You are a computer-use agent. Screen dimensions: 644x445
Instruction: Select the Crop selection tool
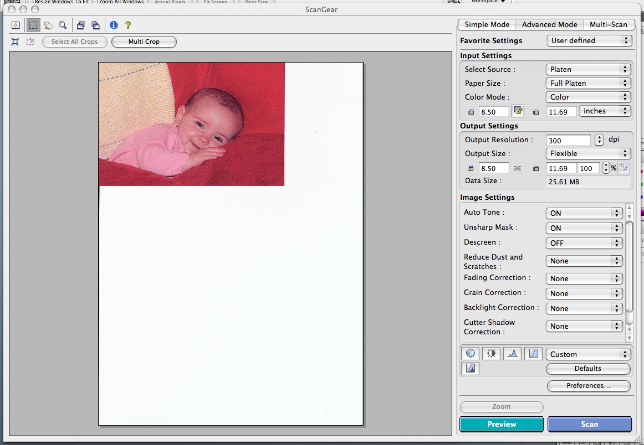click(33, 25)
